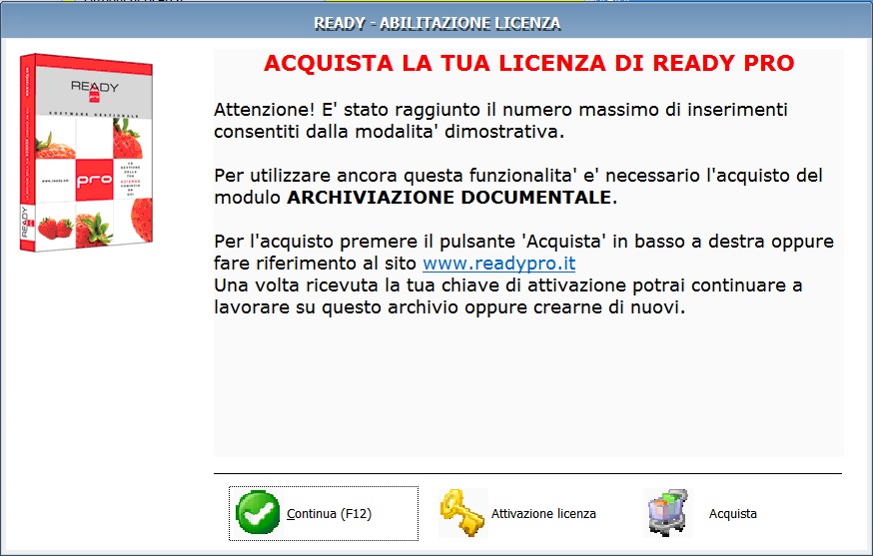Open the www.readypro.it link
The height and width of the screenshot is (556, 873).
498,263
